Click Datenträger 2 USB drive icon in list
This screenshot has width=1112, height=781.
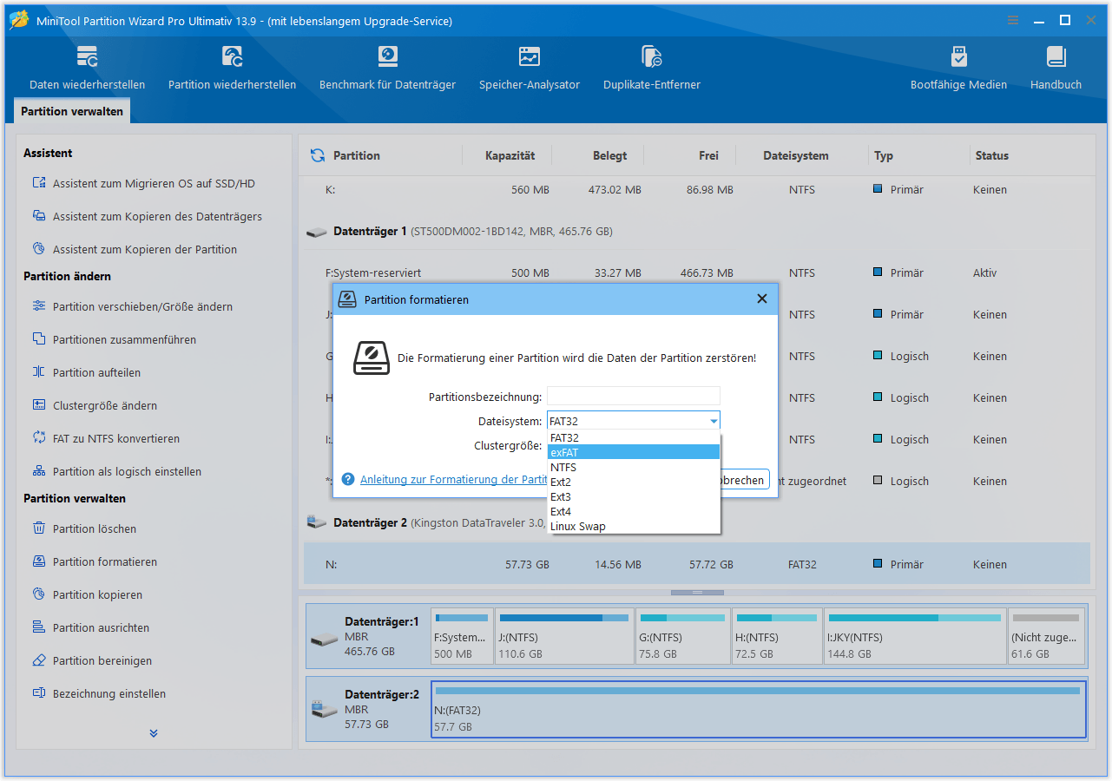318,523
